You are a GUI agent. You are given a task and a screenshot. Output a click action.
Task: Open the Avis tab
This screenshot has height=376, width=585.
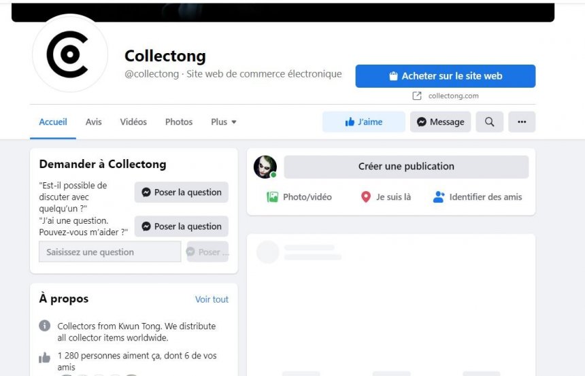[93, 122]
